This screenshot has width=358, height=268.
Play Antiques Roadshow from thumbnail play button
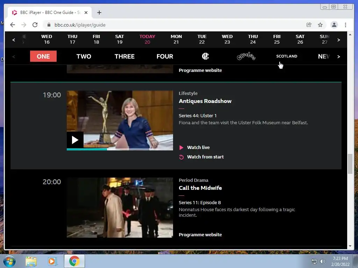click(75, 140)
